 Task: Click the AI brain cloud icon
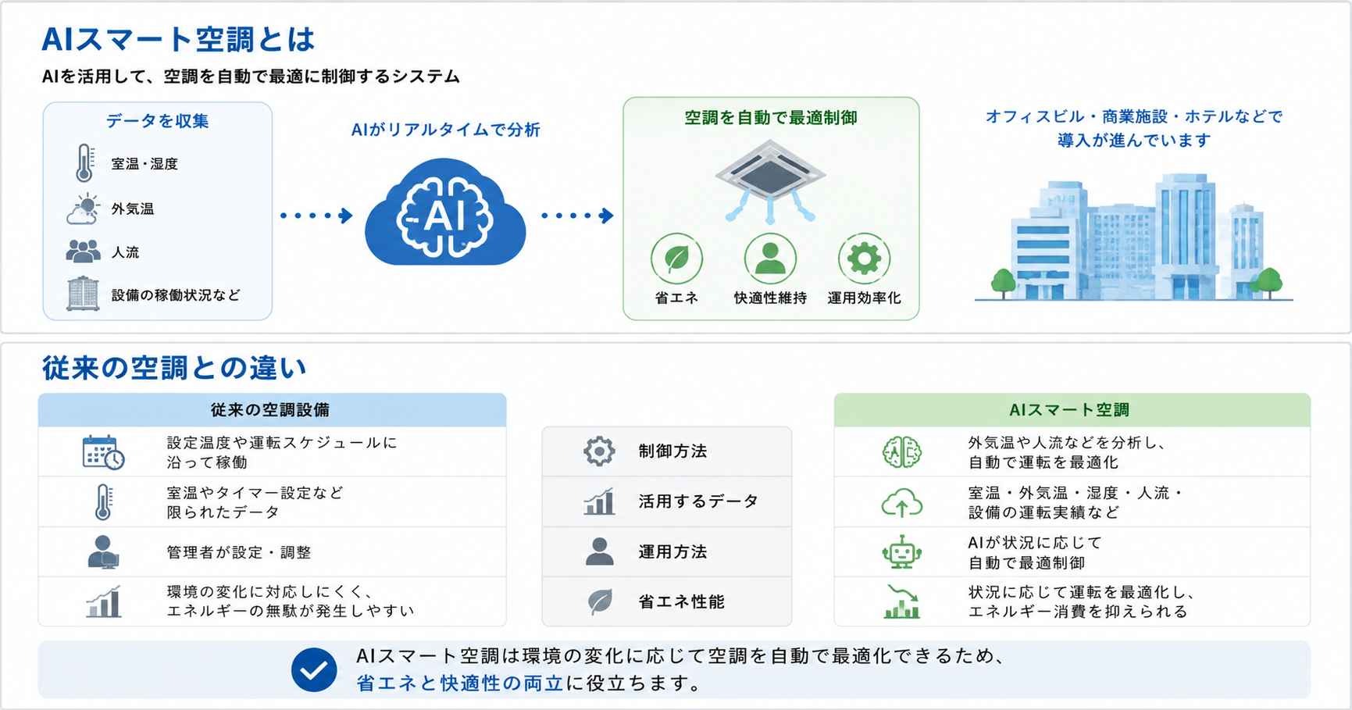coord(445,212)
